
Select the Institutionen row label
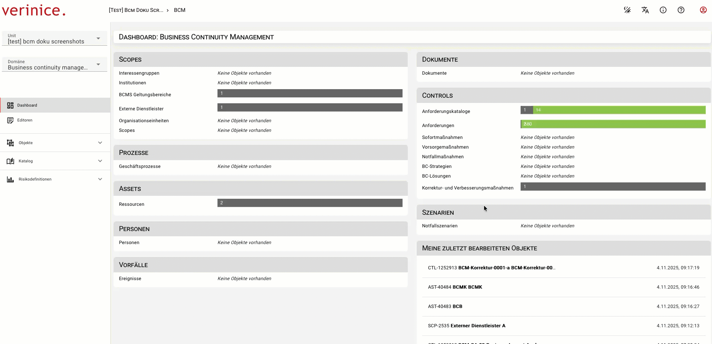pos(133,83)
